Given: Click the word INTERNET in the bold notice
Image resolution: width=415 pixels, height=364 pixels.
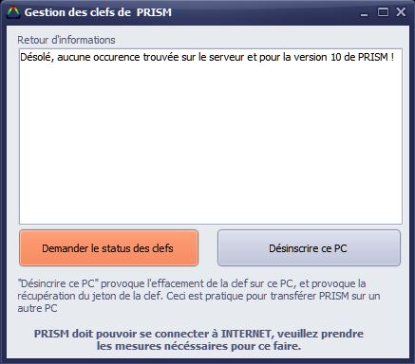Looking at the screenshot, I should click(x=246, y=334).
